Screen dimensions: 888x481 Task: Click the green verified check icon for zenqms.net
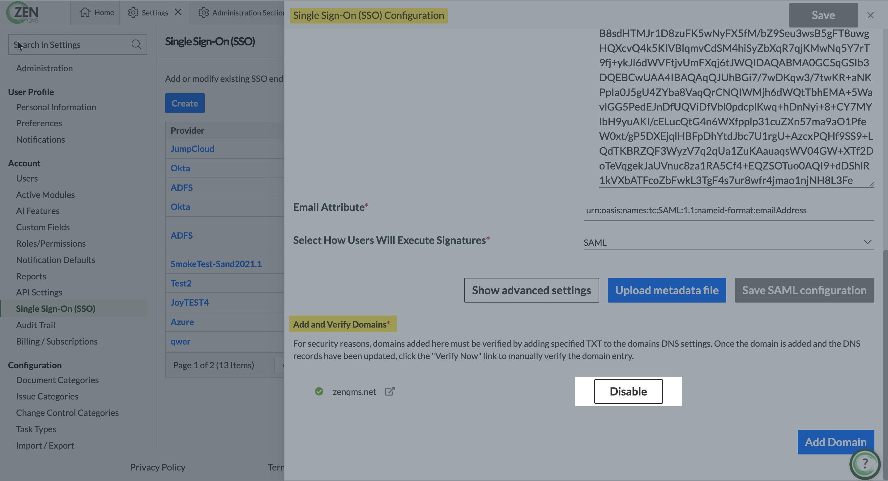(x=319, y=391)
